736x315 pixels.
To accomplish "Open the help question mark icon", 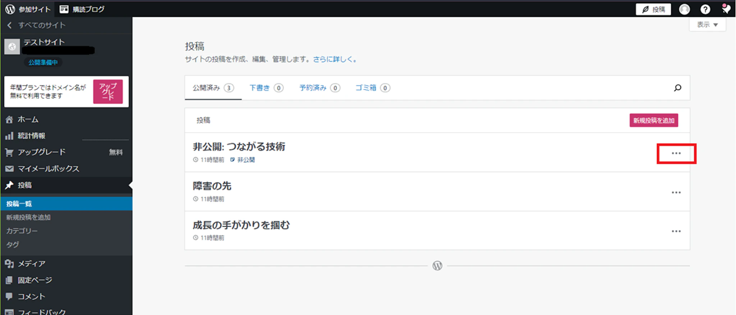I will tap(705, 9).
